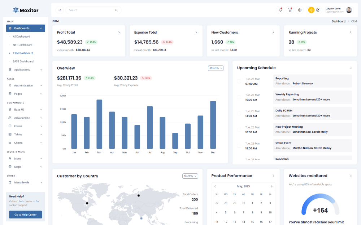Go to next month in calendar

[271, 186]
